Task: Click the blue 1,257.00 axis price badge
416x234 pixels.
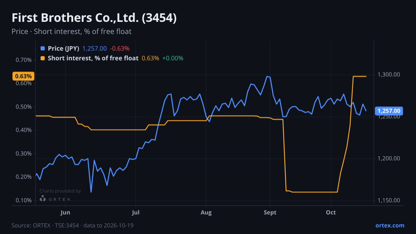Action: (x=389, y=111)
